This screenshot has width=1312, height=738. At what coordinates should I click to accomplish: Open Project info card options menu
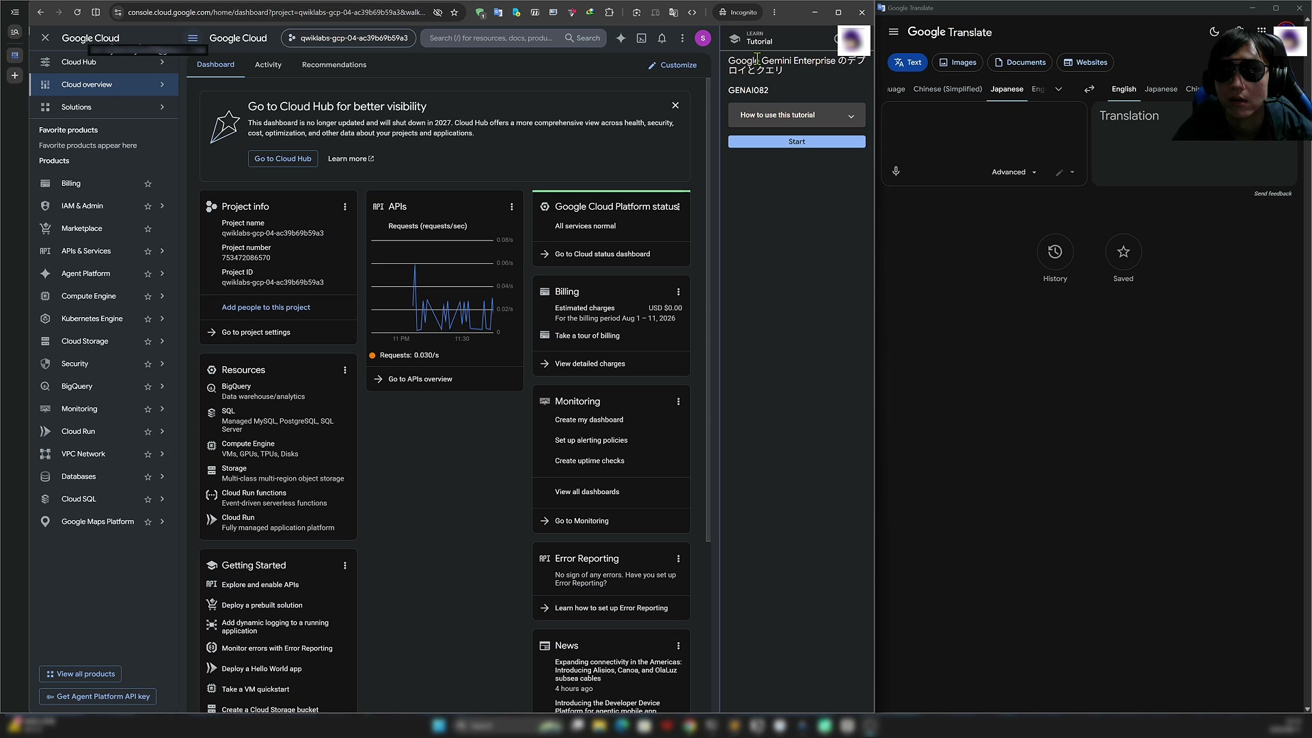click(x=344, y=206)
